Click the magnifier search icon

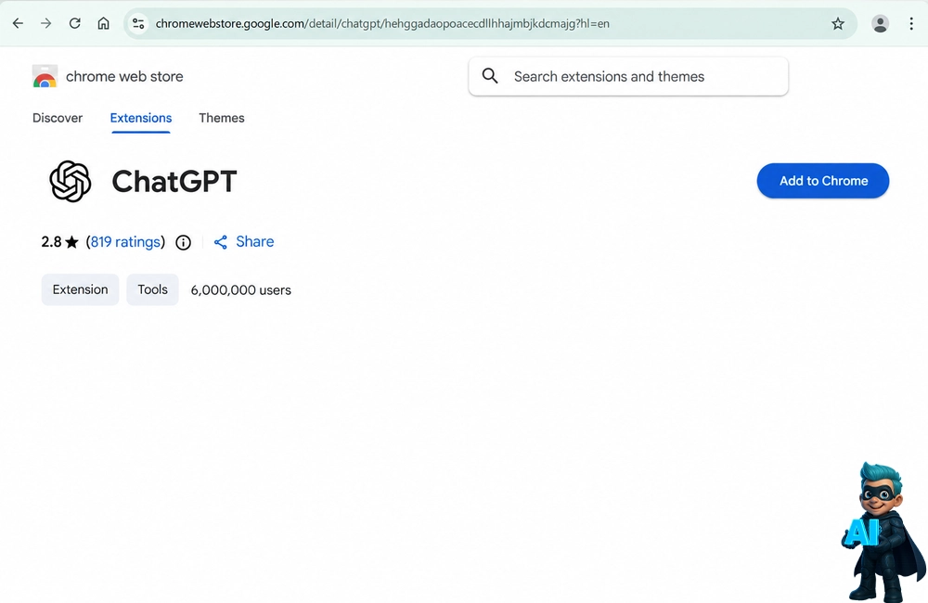490,76
